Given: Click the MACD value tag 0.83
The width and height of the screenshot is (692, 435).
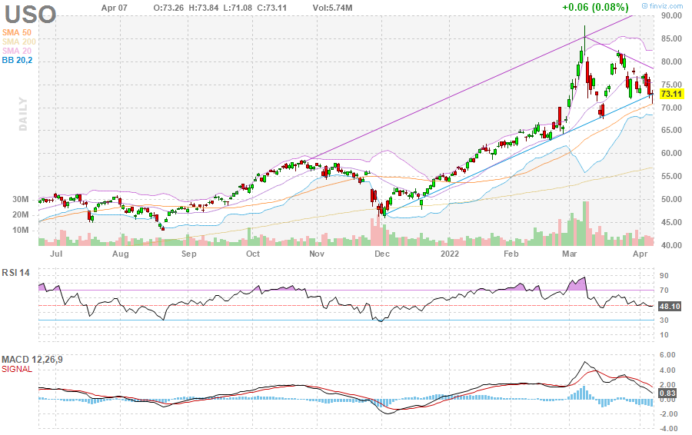Looking at the screenshot, I should pos(667,393).
